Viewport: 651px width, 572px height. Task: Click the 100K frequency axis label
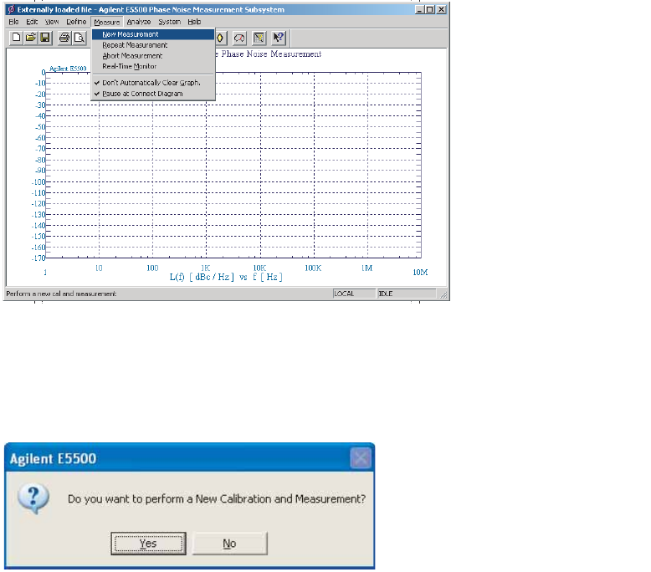[x=313, y=268]
